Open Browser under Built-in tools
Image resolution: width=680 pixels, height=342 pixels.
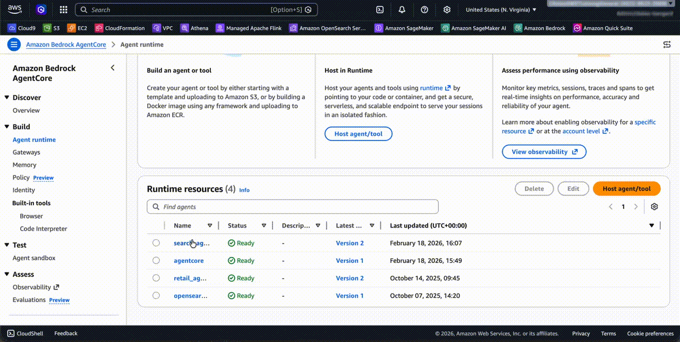[x=31, y=216]
